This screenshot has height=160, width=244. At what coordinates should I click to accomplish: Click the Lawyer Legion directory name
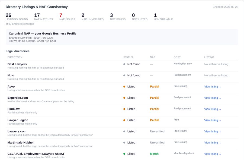(x=18, y=120)
